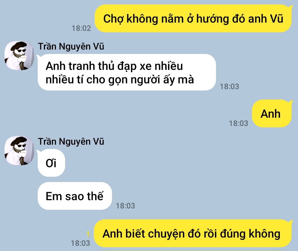Tap the words "gọn người ấy mà"

pyautogui.click(x=151, y=80)
